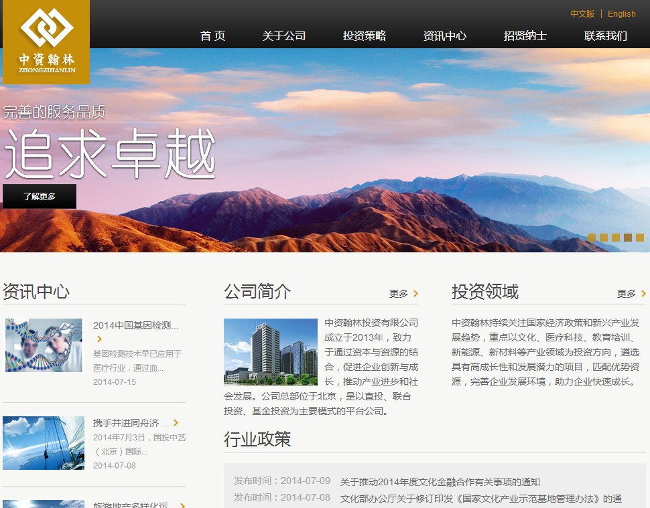Open the 国家文化产业示范基地管理办法 policy link
Image resolution: width=650 pixels, height=508 pixels.
(481, 499)
